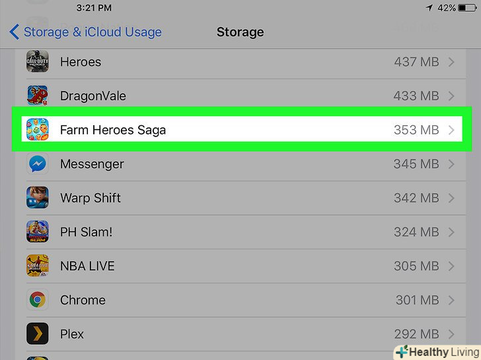Tap the DragonVale app icon
Image resolution: width=481 pixels, height=360 pixels.
(37, 96)
